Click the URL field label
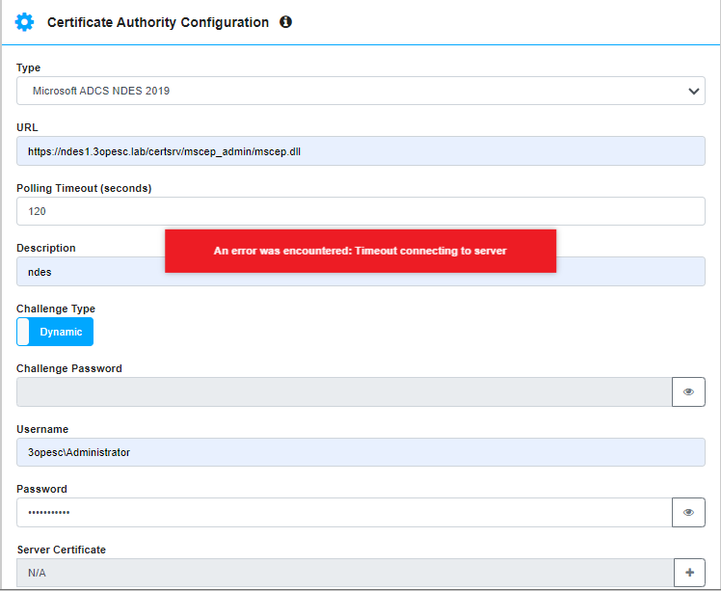Screen dimensions: 721x591 click(27, 127)
